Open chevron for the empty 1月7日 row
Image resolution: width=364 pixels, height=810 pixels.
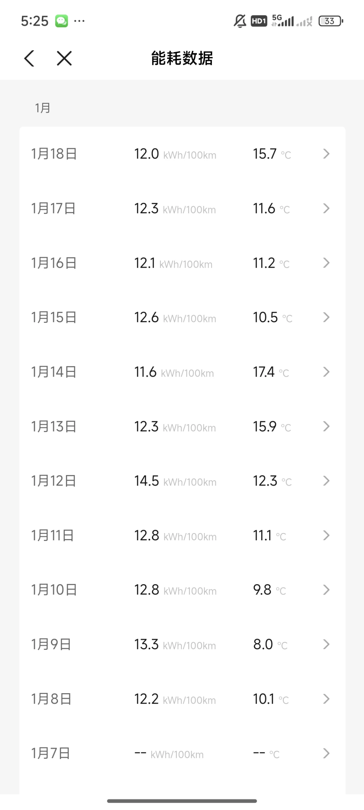[x=326, y=753]
